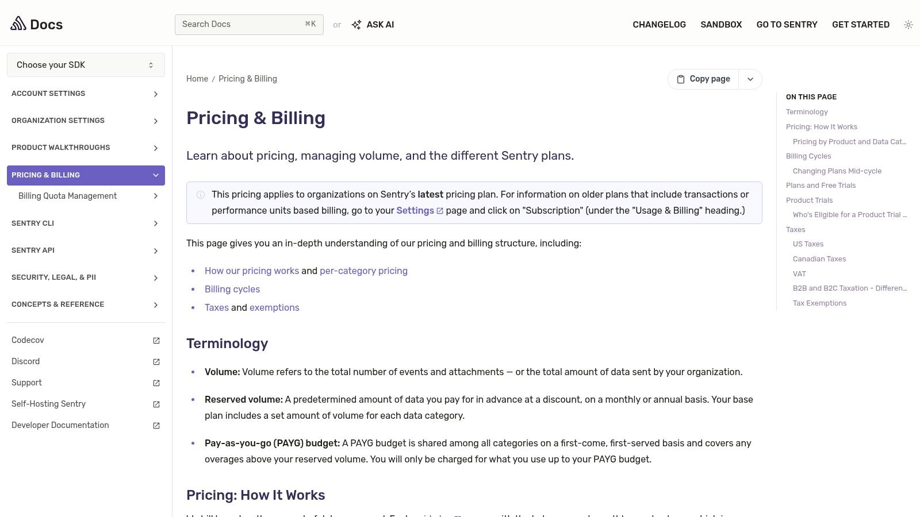The image size is (920, 517).
Task: Open Developer Documentation external link icon
Action: (156, 426)
